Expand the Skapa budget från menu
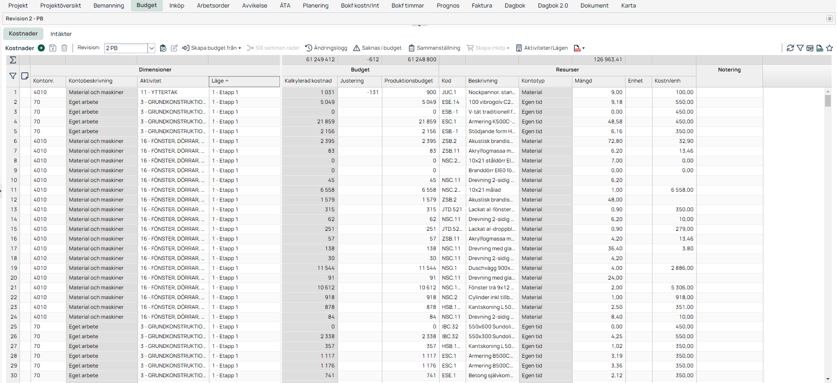837x383 pixels. click(212, 48)
